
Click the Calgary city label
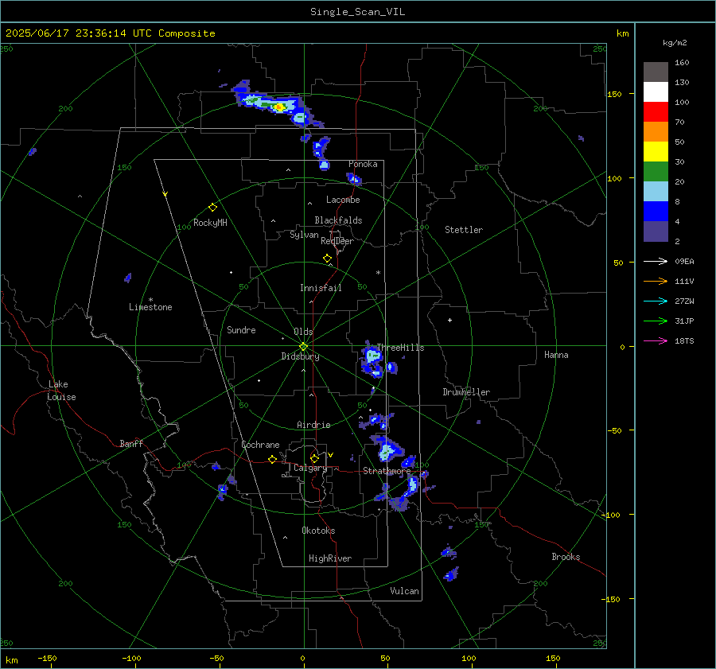point(310,468)
